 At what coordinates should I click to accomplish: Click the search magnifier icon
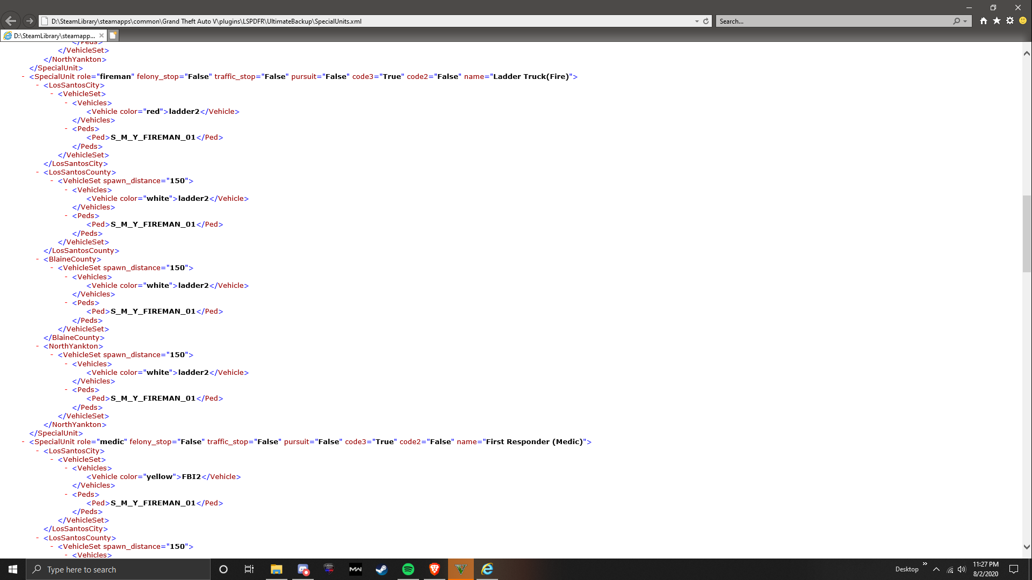tap(956, 21)
